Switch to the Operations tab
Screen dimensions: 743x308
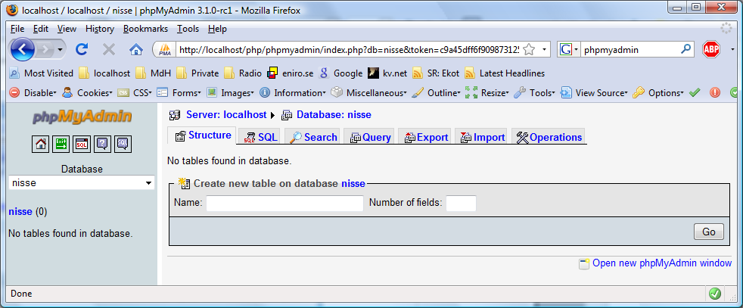click(x=549, y=138)
